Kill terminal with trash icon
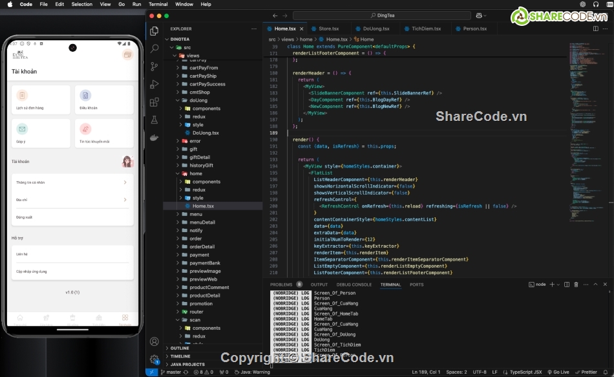Screen dimensions: 614x377 [x=576, y=285]
